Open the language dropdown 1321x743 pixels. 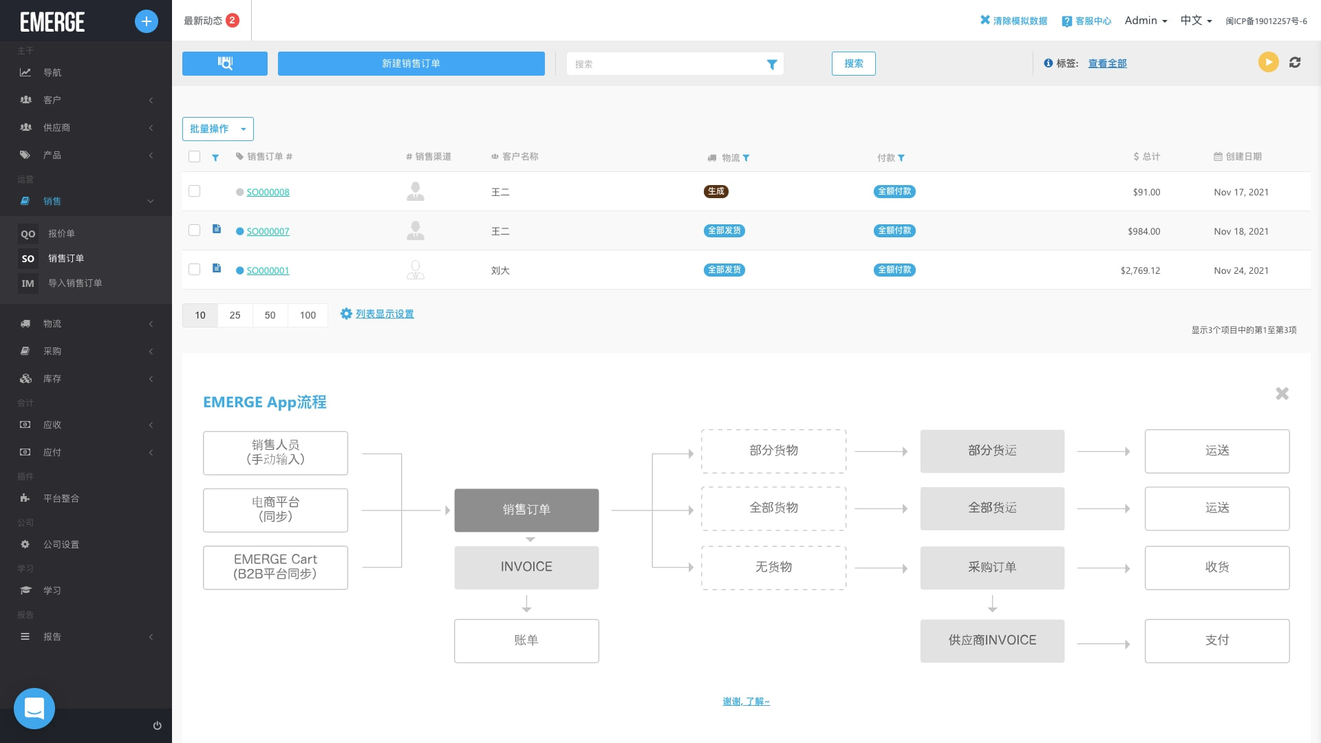1196,21
